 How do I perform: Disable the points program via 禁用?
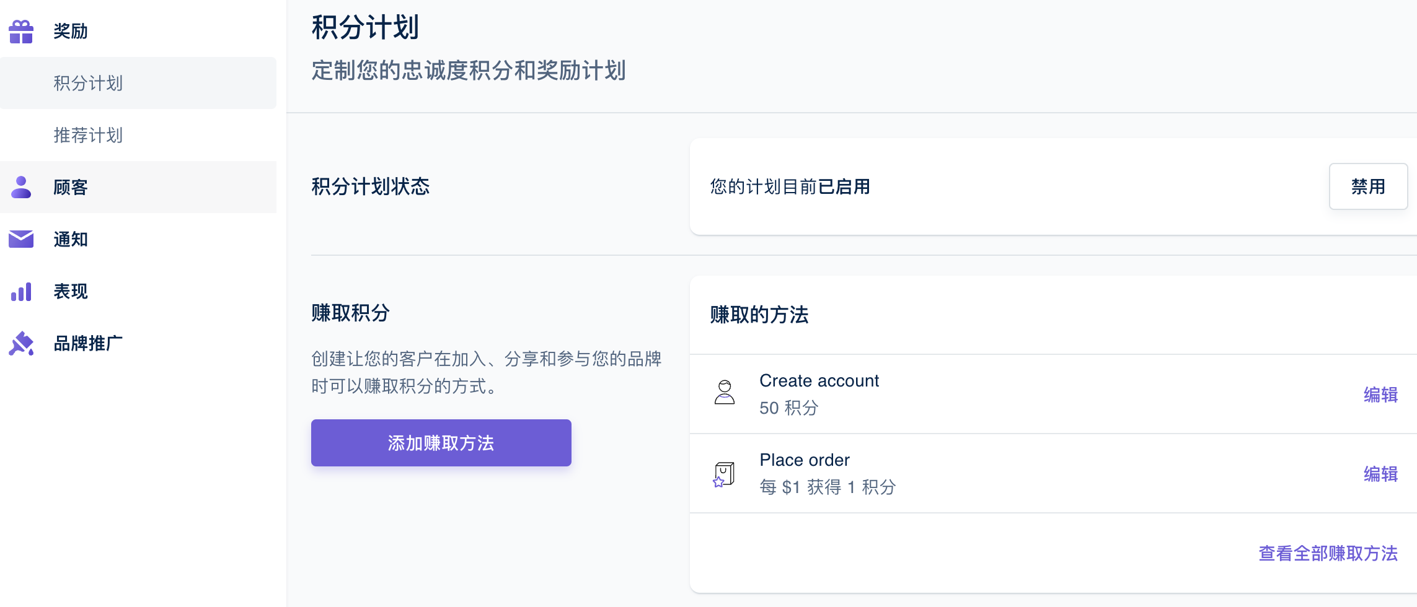pyautogui.click(x=1369, y=186)
